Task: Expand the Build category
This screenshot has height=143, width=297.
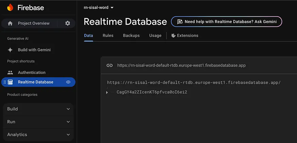Action: (x=38, y=109)
